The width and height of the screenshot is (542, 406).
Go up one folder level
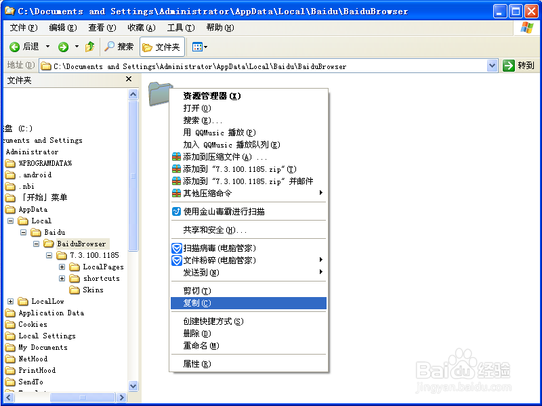pyautogui.click(x=90, y=47)
